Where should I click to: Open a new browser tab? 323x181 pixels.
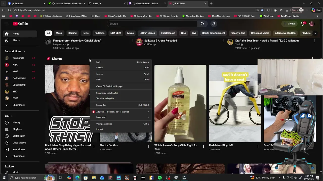(211, 4)
